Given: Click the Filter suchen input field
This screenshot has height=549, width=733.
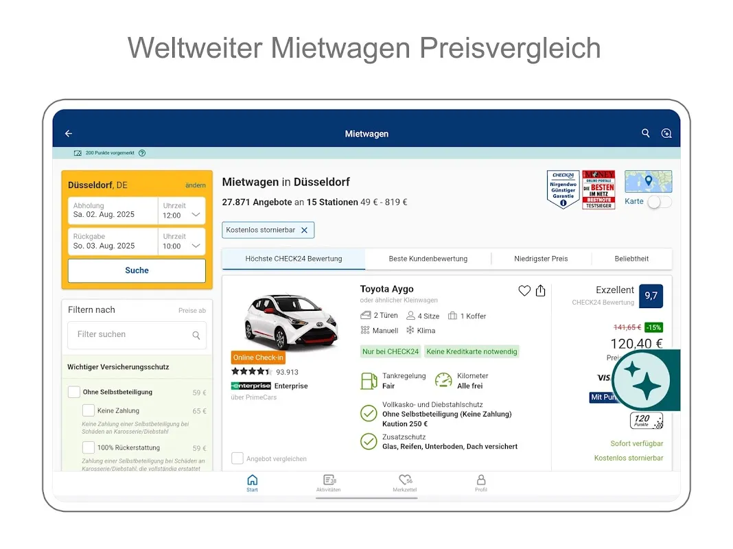Looking at the screenshot, I should (137, 335).
